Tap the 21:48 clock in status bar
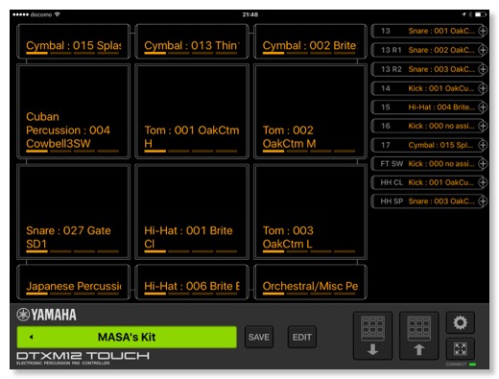 250,14
